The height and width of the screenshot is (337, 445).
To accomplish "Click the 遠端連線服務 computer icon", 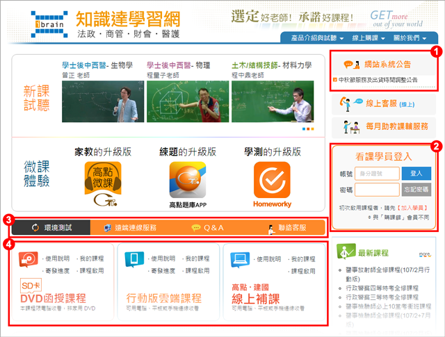I will pos(108,228).
